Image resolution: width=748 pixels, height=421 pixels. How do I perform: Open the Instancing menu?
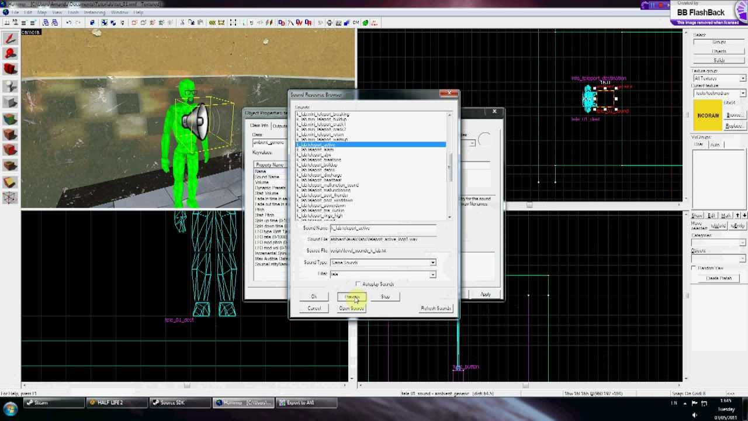coord(95,12)
